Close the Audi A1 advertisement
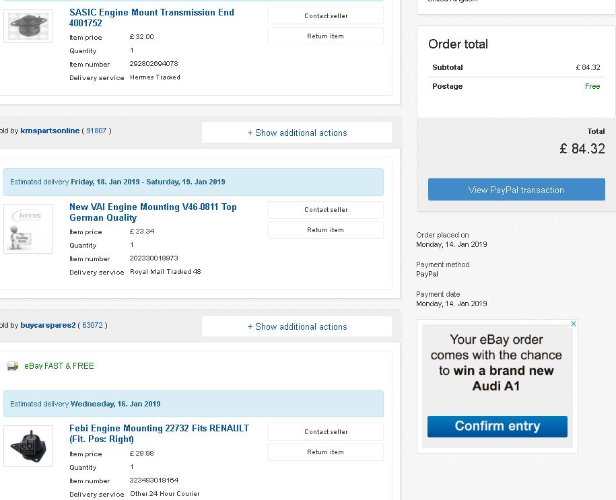616x500 pixels. pos(574,324)
